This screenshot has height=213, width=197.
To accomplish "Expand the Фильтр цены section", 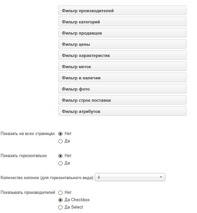I will coord(122,44).
